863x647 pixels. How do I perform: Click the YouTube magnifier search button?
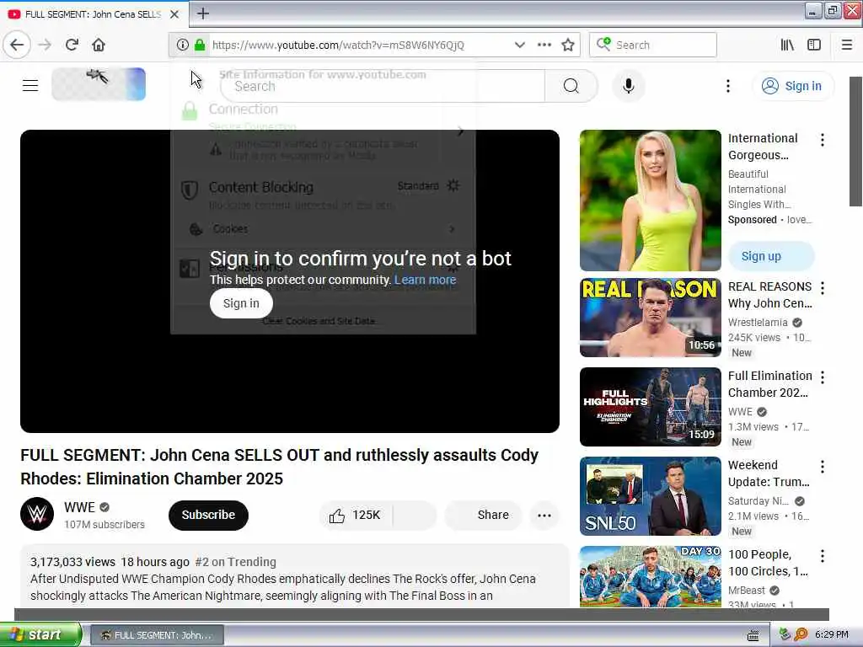pyautogui.click(x=571, y=86)
